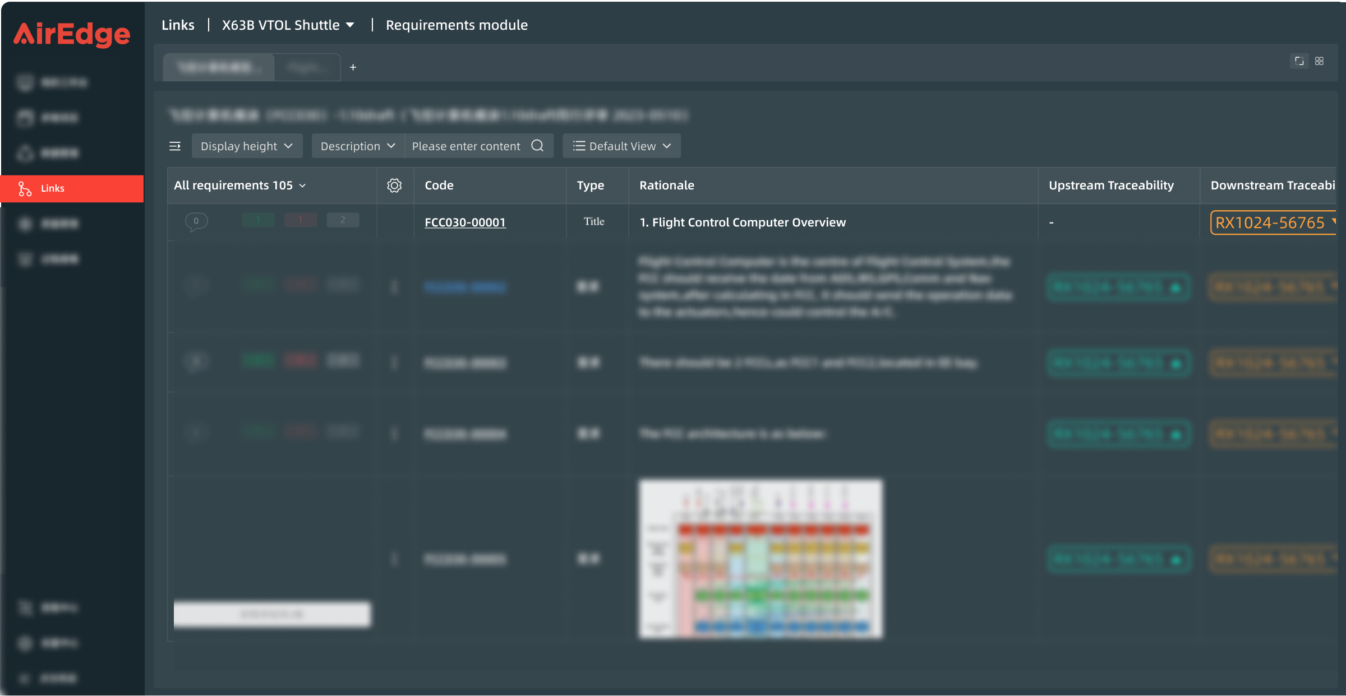Image resolution: width=1346 pixels, height=696 pixels.
Task: Open comment bubble on FCC030-00001 row
Action: coord(196,221)
